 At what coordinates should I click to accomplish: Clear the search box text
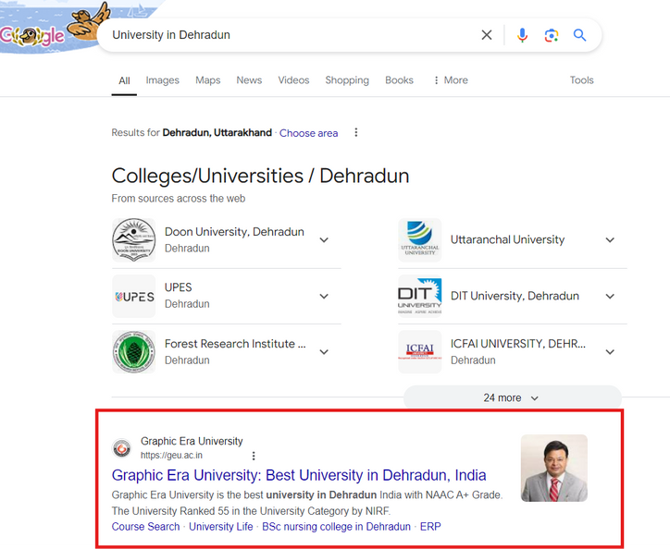(487, 35)
